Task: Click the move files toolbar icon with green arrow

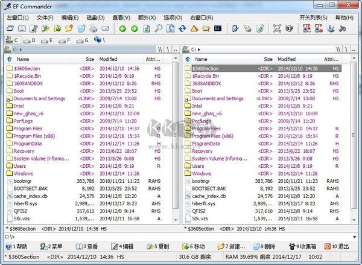Action: coord(57,28)
